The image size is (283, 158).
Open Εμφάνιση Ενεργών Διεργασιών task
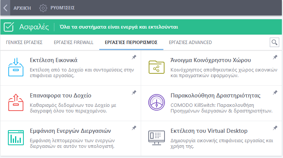point(70,131)
